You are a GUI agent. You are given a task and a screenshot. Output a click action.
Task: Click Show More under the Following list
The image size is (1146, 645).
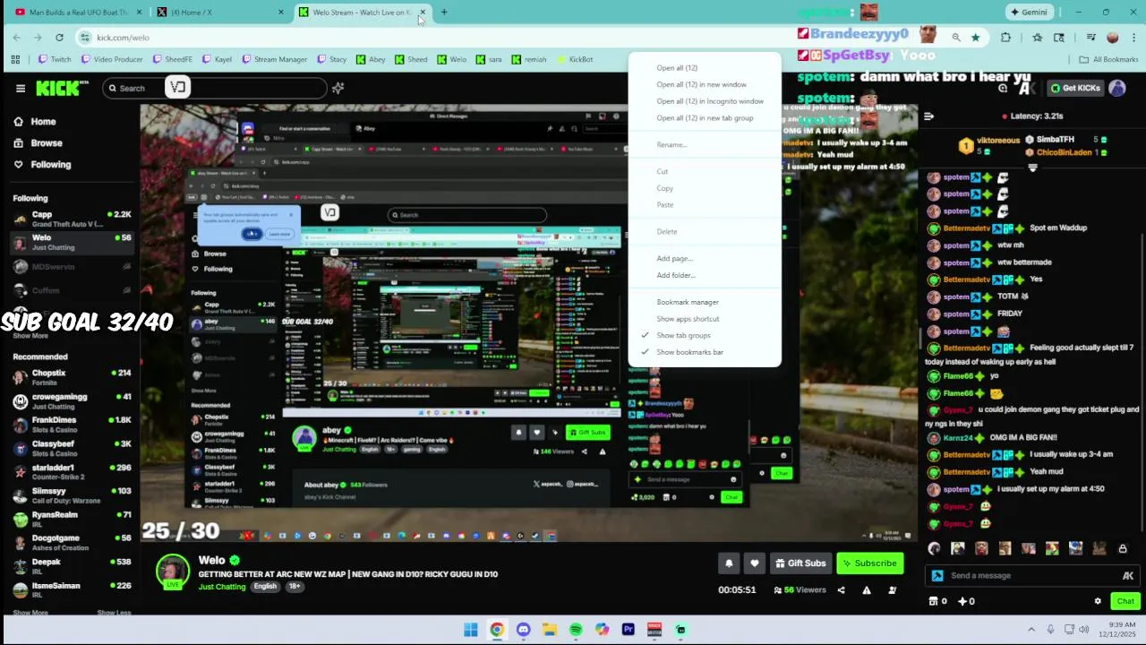pos(30,336)
